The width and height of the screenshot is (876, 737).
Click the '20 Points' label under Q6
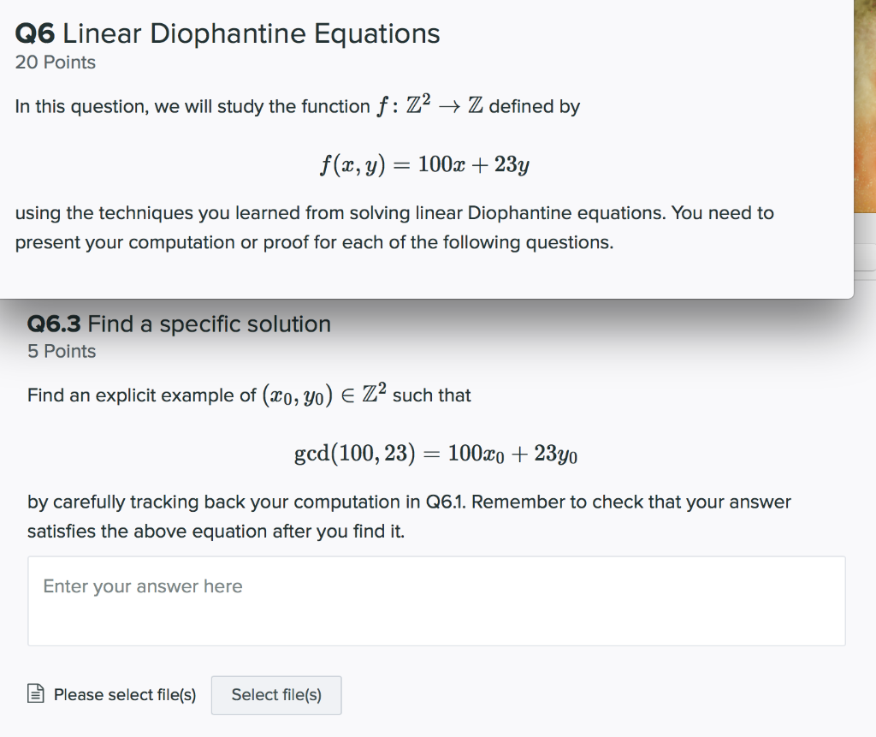tap(55, 62)
